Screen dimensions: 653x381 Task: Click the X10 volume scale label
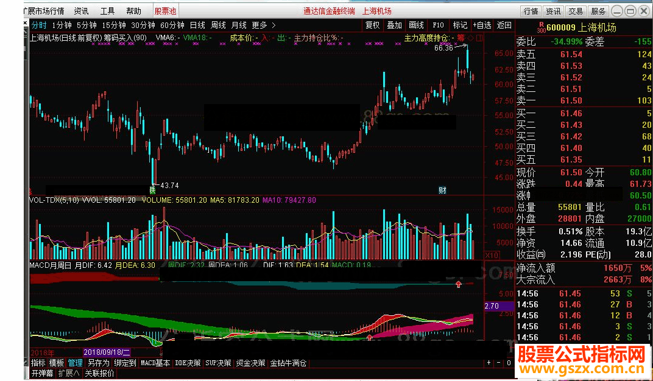(x=492, y=255)
